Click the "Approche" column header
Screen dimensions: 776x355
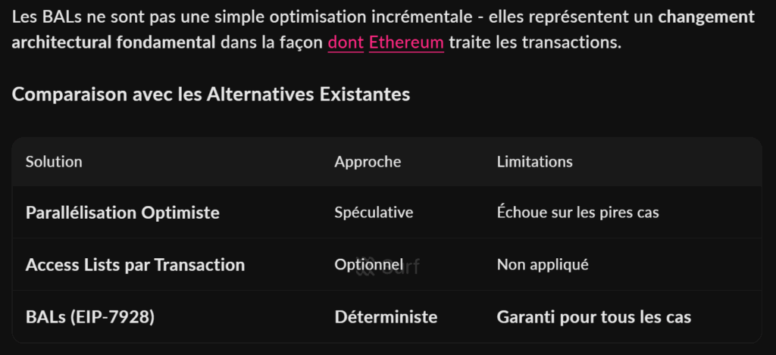click(x=368, y=161)
